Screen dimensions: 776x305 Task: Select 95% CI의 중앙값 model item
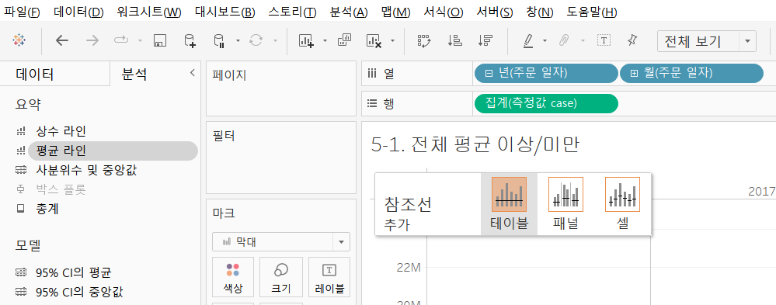tap(80, 292)
